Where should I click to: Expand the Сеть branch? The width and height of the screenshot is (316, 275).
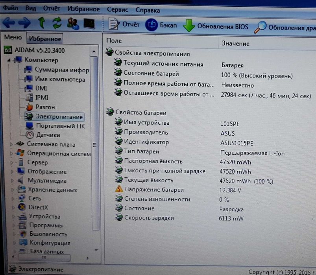click(13, 198)
